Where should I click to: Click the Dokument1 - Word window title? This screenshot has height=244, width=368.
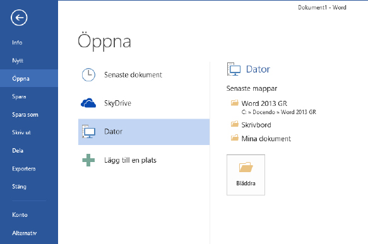pyautogui.click(x=322, y=8)
